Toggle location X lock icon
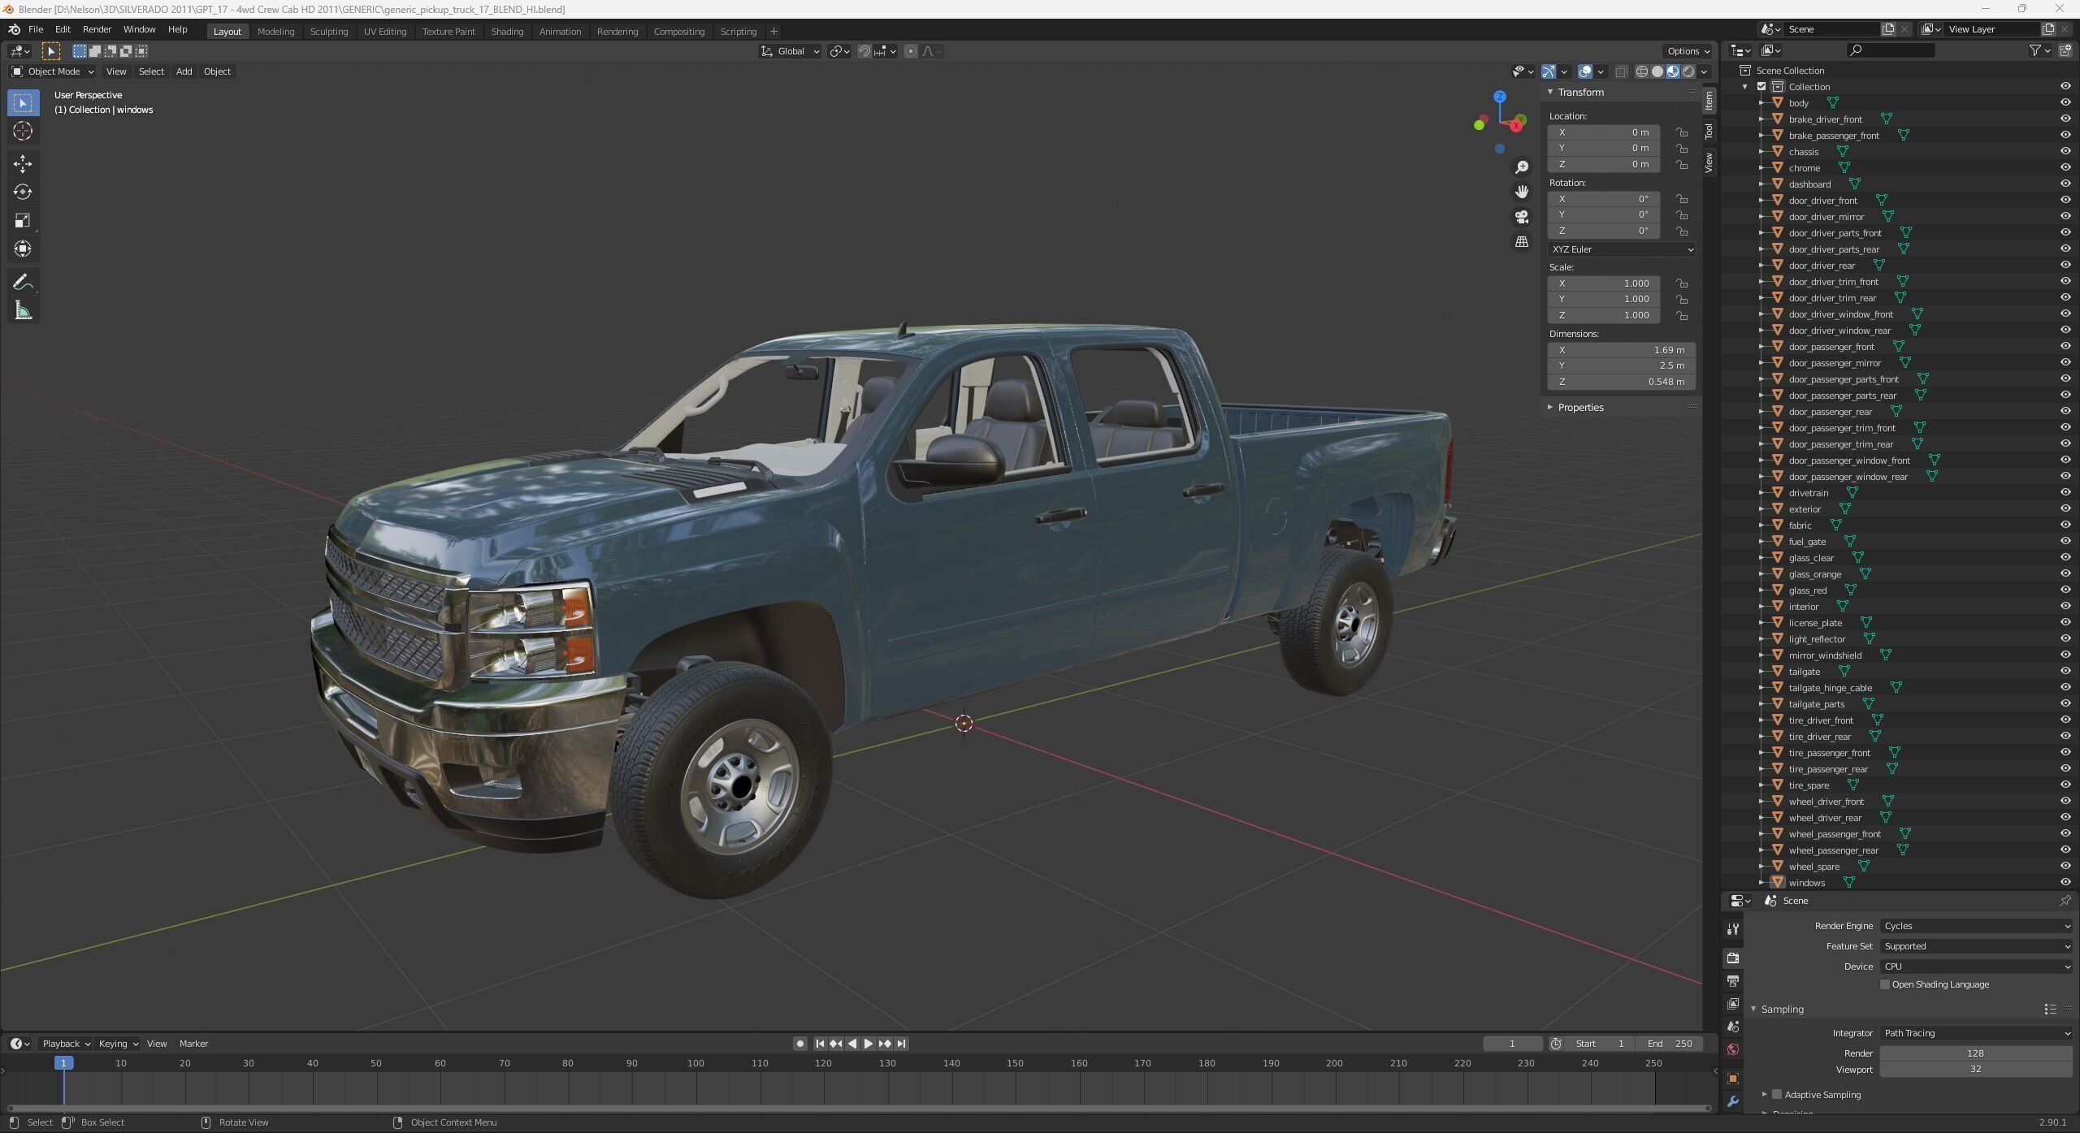Screen dimensions: 2080x1133 1682,132
